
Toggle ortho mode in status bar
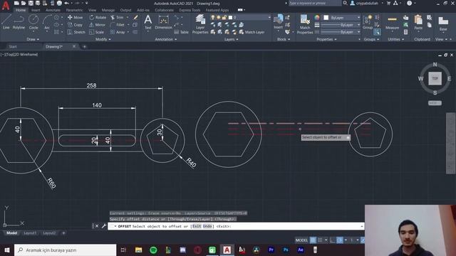coord(333,240)
